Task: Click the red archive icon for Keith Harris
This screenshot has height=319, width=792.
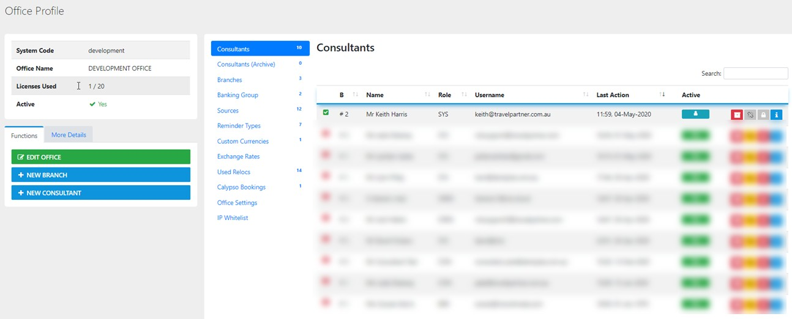Action: click(x=737, y=114)
